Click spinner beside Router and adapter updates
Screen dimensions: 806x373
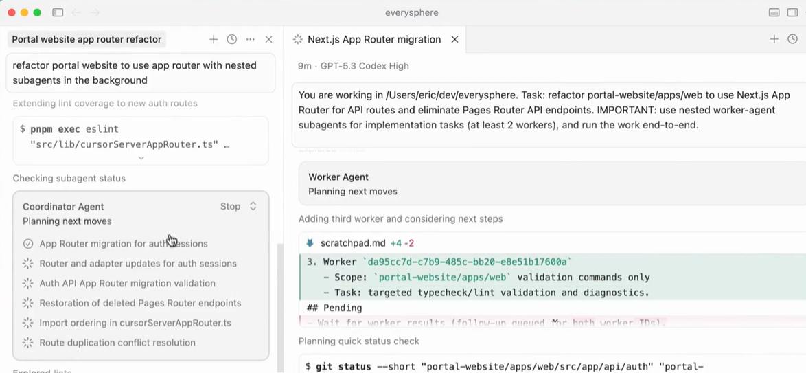click(x=28, y=263)
